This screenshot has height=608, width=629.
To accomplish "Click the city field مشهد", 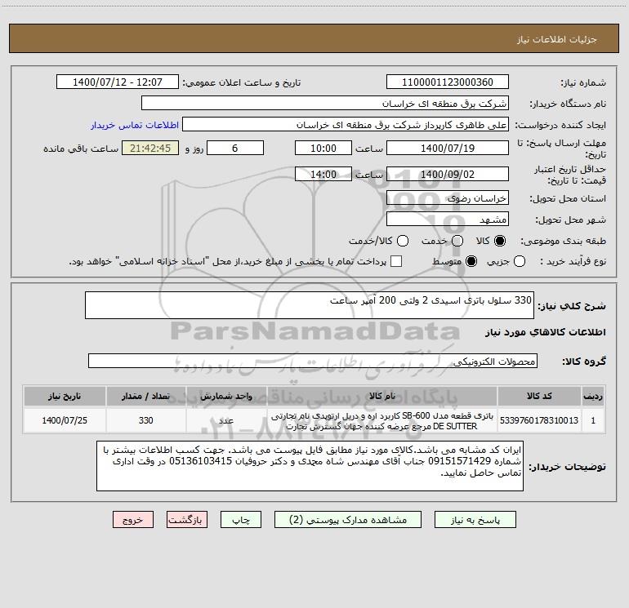I will tap(448, 220).
